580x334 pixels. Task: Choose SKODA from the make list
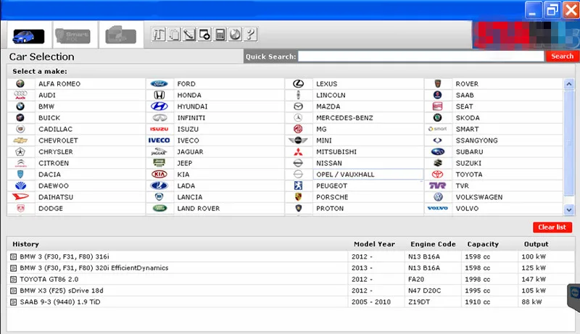[467, 118]
